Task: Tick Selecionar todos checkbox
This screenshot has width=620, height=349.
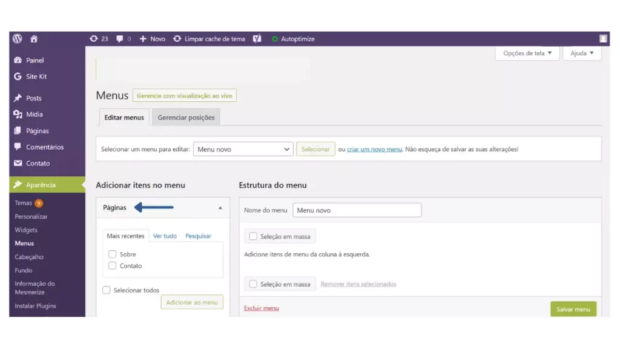Action: tap(107, 290)
